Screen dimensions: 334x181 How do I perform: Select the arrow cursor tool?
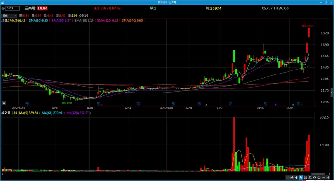[x=301, y=177]
